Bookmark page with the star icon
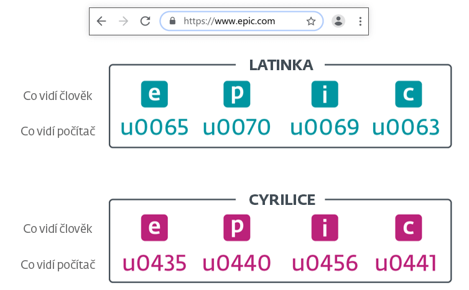Viewport: 469px width, 290px height. [x=311, y=21]
